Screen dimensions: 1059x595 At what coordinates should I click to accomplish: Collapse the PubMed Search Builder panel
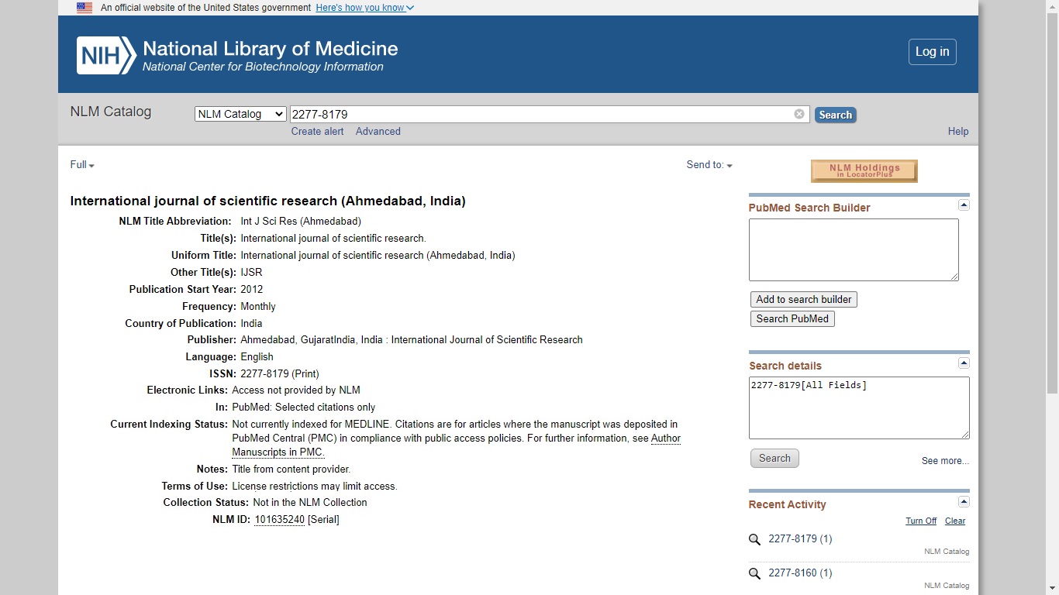[x=964, y=205]
